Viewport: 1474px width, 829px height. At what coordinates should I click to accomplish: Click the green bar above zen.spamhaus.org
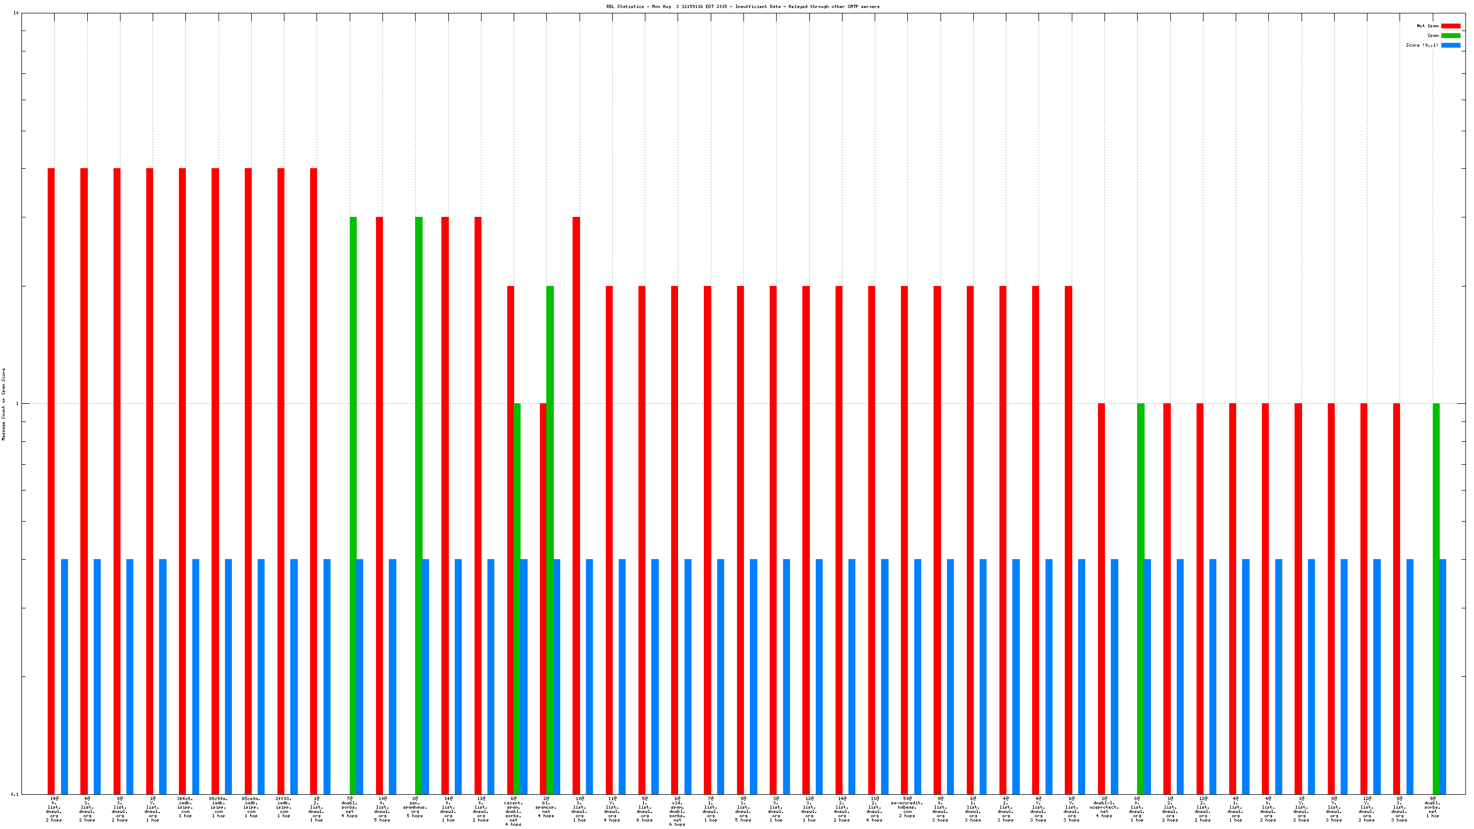(x=419, y=503)
